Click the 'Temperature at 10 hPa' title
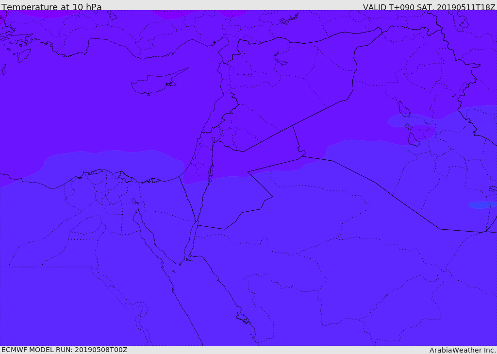Screen dimensions: 497x354 pyautogui.click(x=51, y=7)
